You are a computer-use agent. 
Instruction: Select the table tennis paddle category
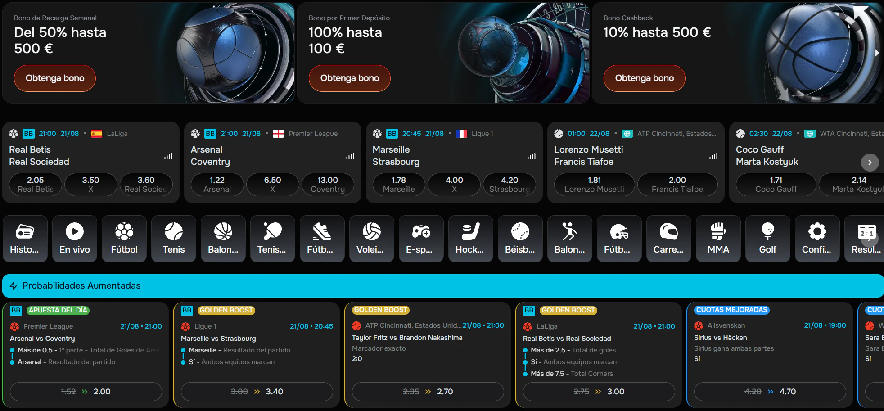pyautogui.click(x=273, y=239)
